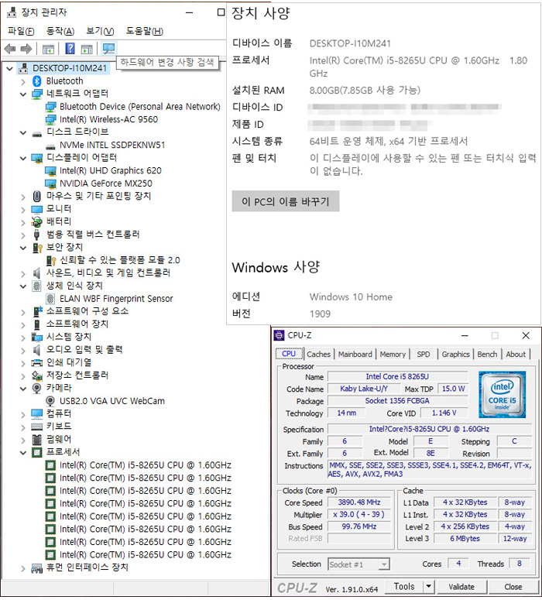Open the Tools dropdown arrow in CPU-Z
Image resolution: width=542 pixels, height=600 pixels.
point(429,586)
